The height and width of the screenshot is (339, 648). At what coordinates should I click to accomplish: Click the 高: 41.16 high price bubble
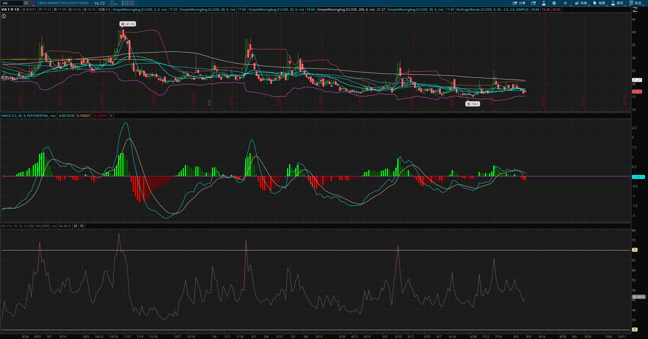pos(128,24)
